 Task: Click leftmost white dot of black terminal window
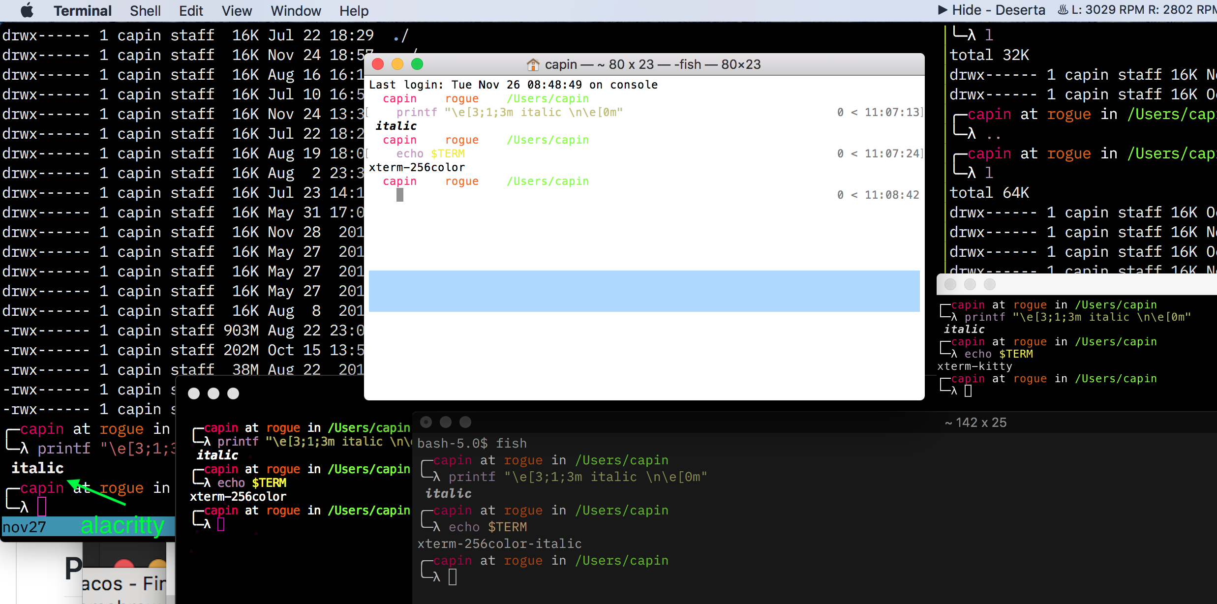[194, 393]
